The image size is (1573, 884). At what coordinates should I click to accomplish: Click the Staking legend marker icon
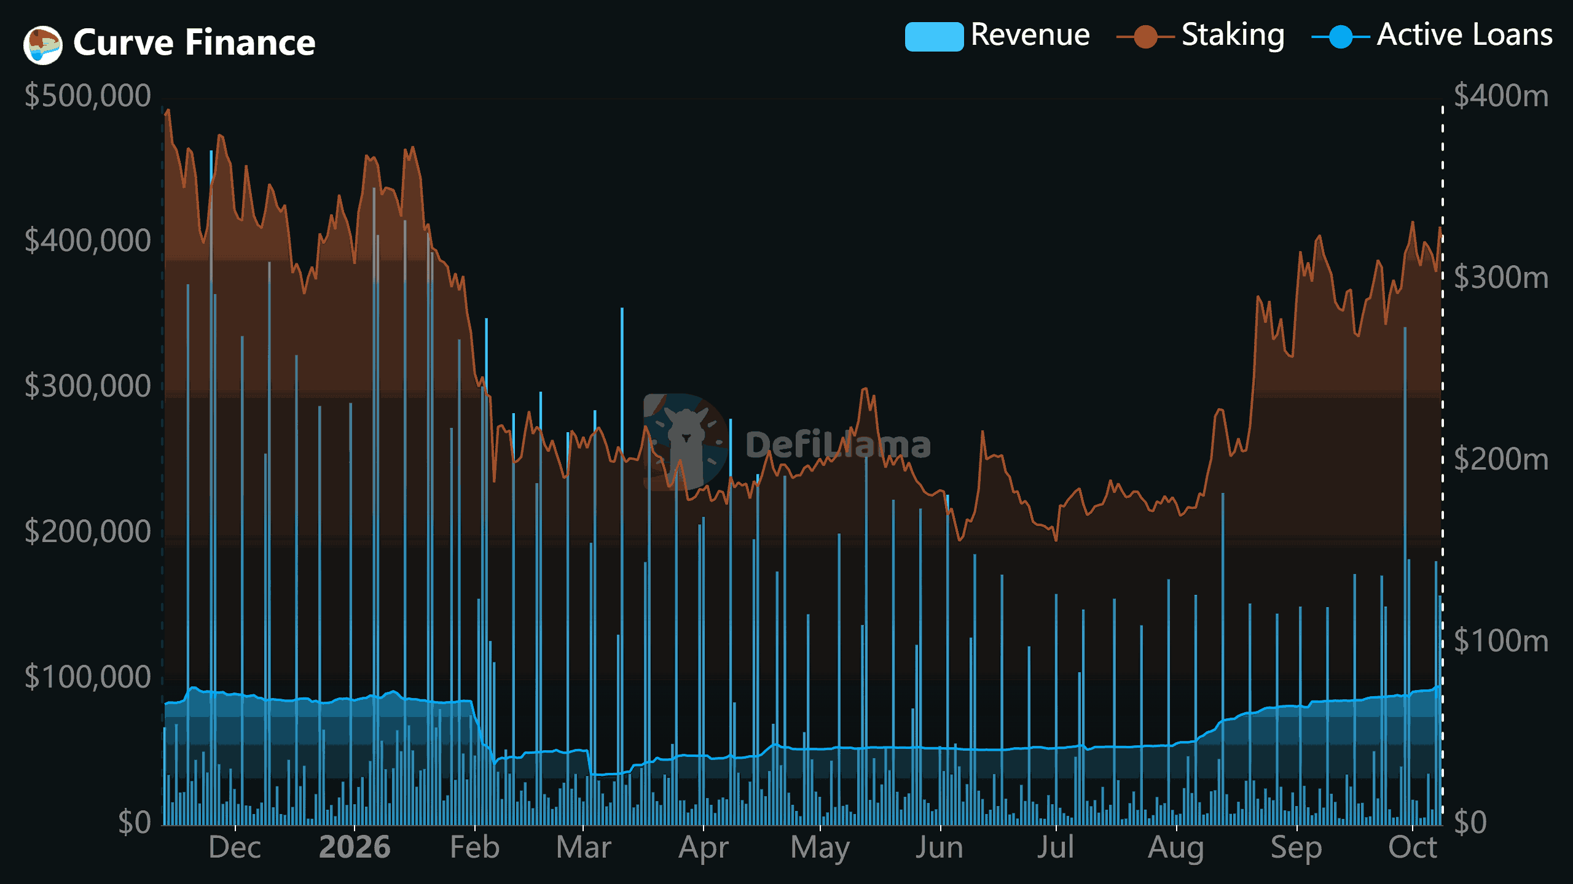1145,36
